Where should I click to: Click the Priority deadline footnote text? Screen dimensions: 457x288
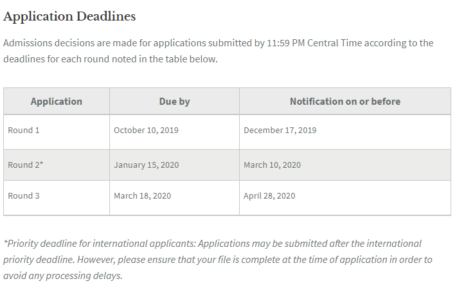pos(218,260)
